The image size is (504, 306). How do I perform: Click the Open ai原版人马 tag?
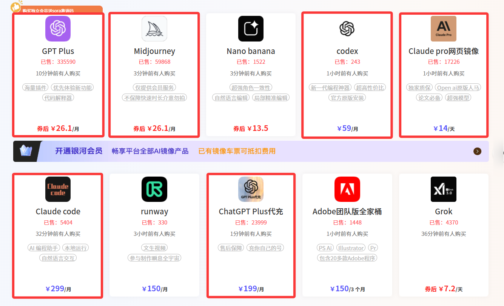point(458,88)
